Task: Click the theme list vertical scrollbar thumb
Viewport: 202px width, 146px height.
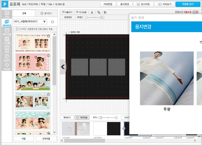Action: (54, 61)
